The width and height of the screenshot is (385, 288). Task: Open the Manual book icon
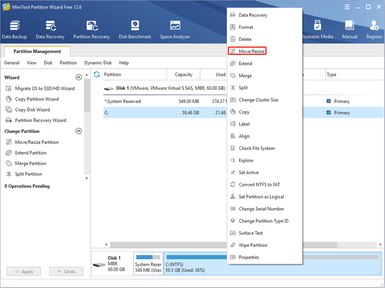point(350,25)
